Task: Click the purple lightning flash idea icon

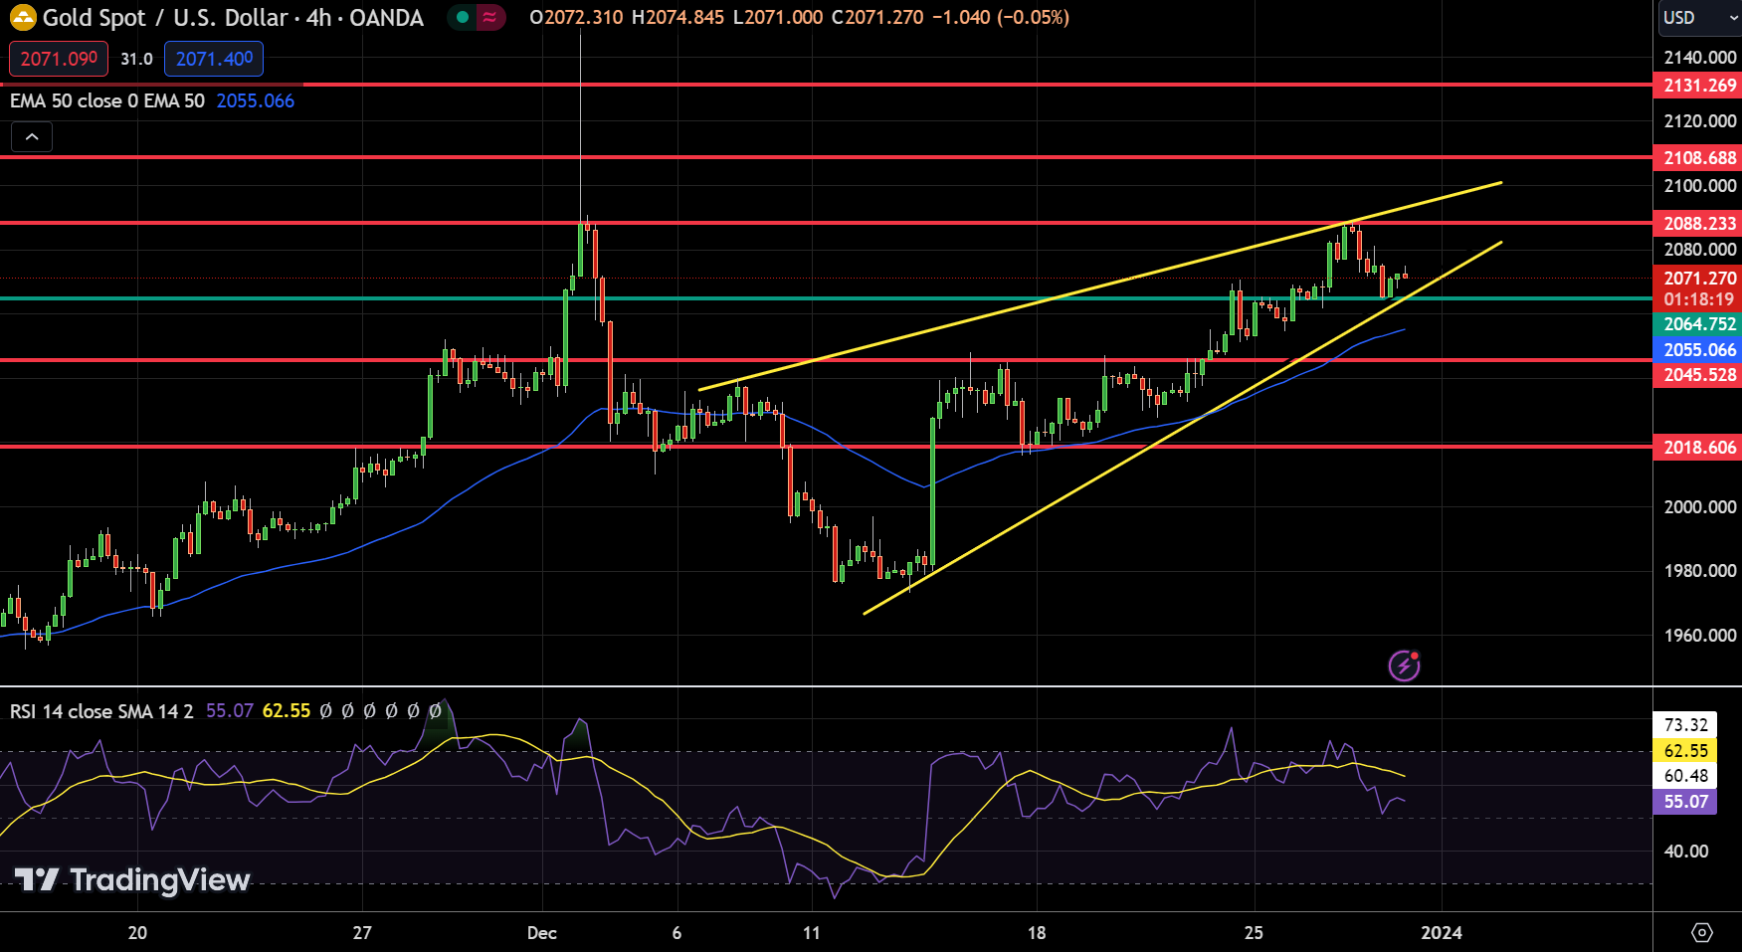Action: 1404,665
